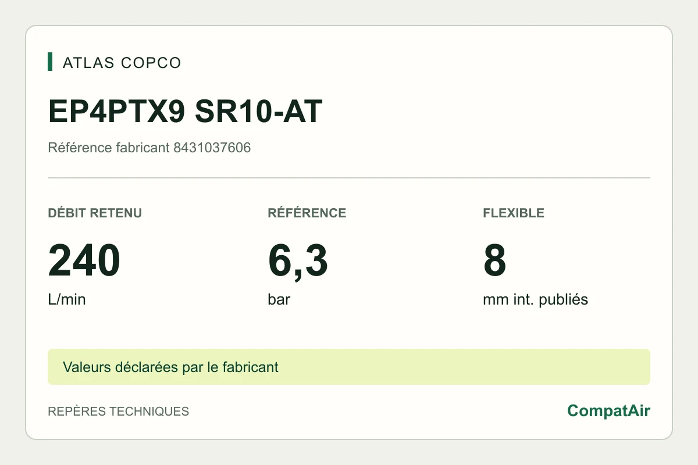Click the DÉBIT RETENU heading
The width and height of the screenshot is (698, 465).
click(95, 213)
